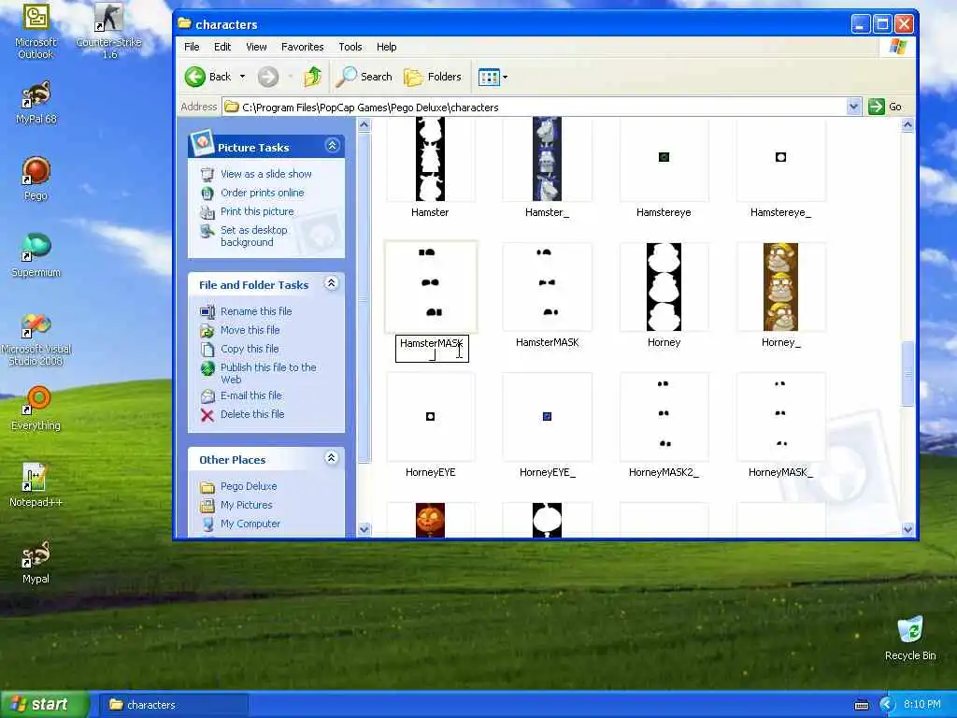Click Publish this file to the Web
This screenshot has width=957, height=718.
pyautogui.click(x=268, y=373)
